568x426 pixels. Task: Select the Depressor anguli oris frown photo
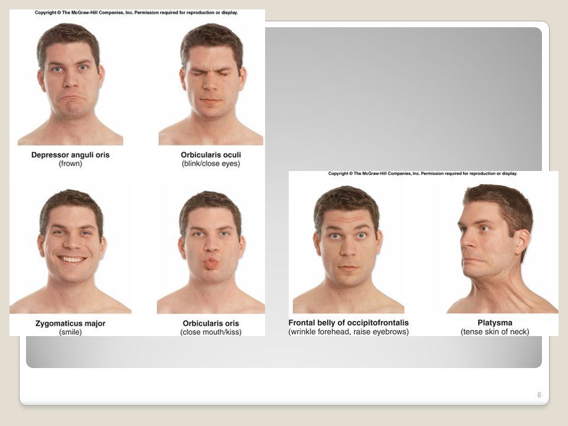pyautogui.click(x=70, y=84)
